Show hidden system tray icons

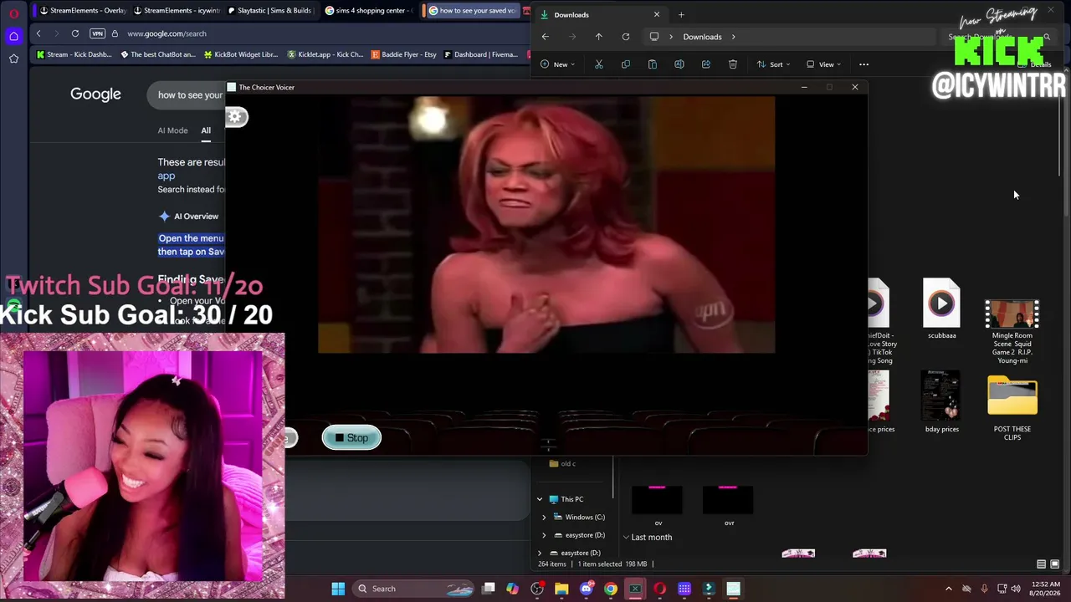[x=948, y=589]
